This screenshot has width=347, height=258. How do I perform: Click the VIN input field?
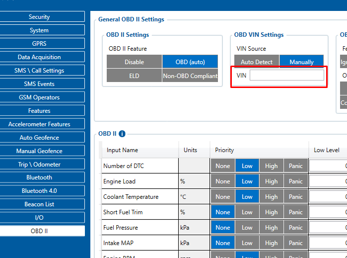[286, 75]
